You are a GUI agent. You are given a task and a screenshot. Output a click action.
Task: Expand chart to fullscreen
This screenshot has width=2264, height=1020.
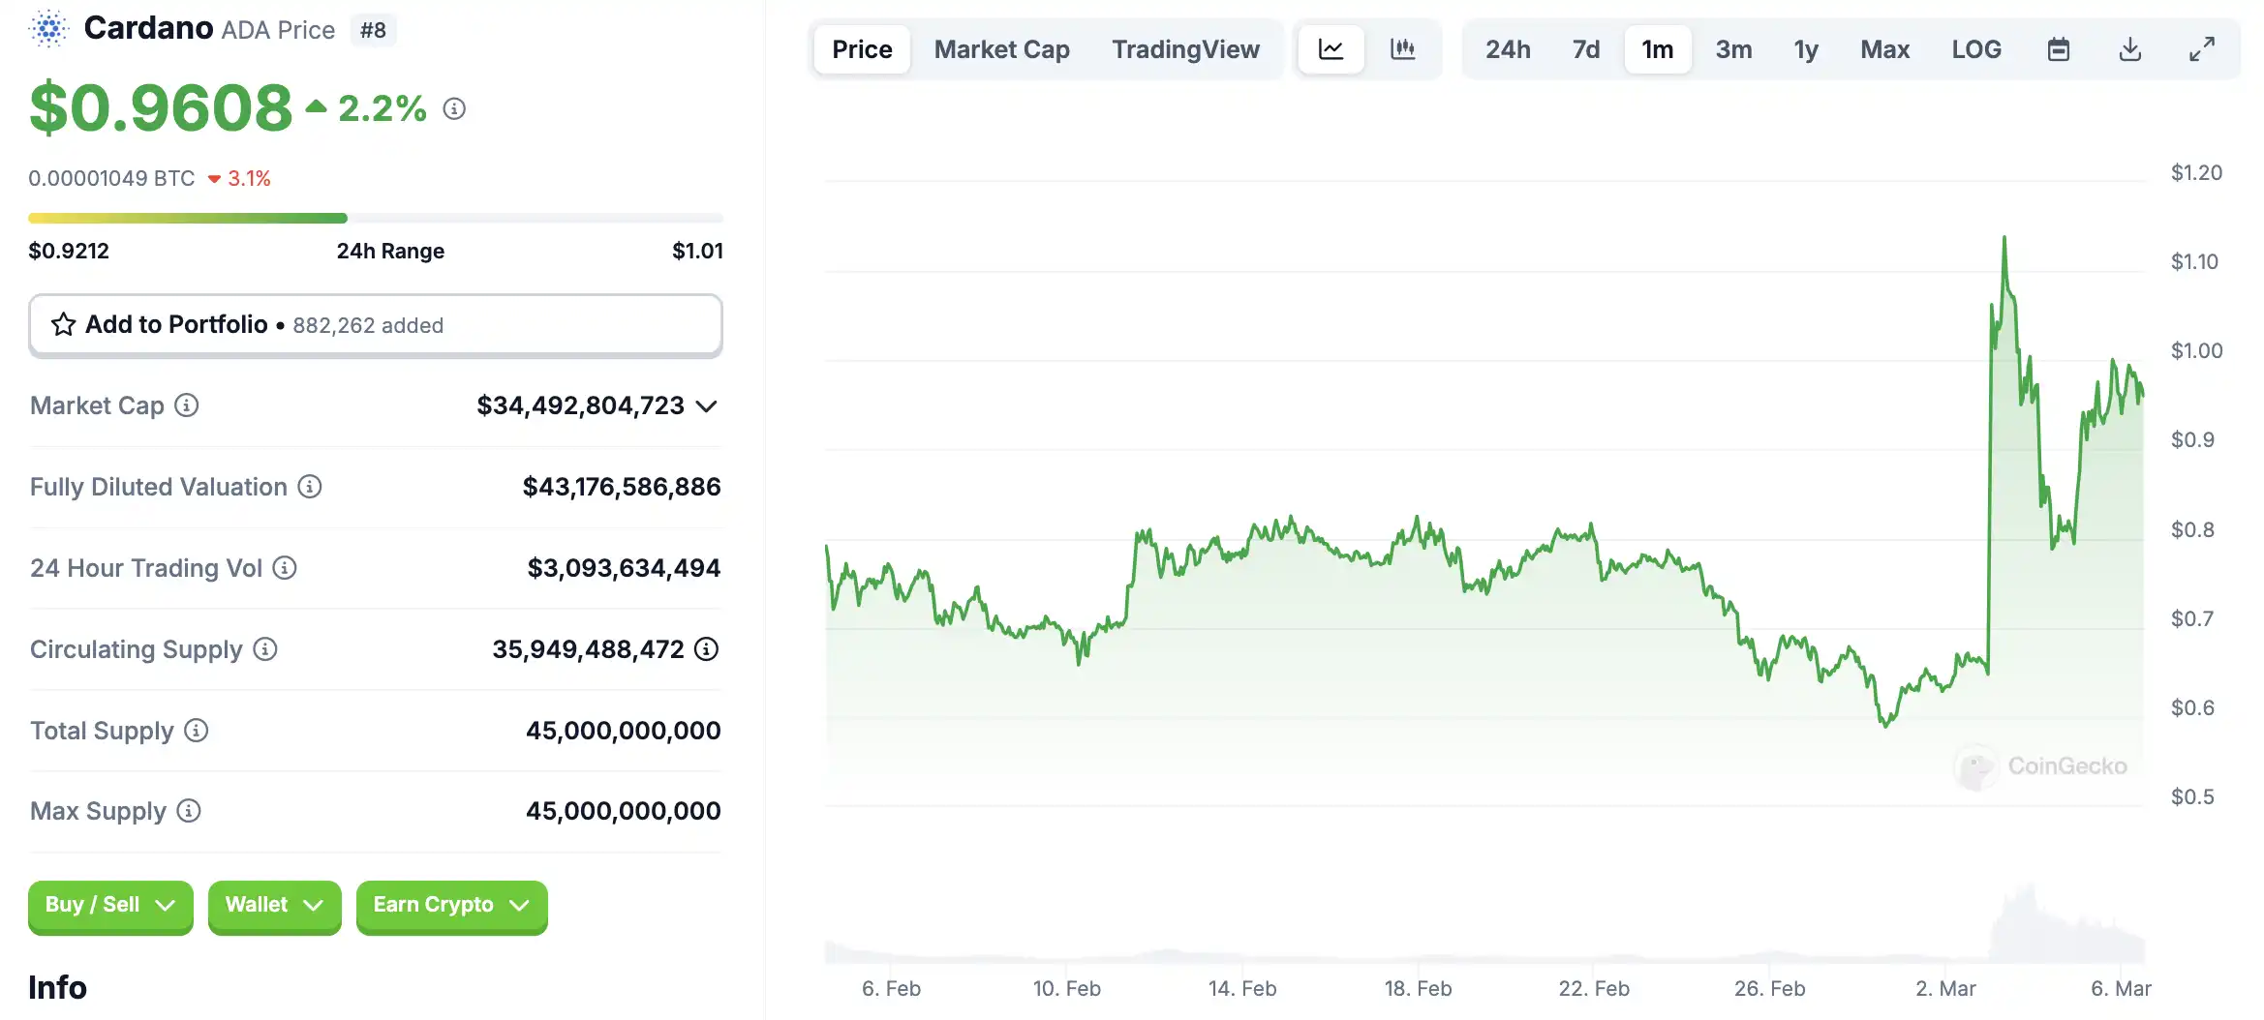pyautogui.click(x=2202, y=48)
